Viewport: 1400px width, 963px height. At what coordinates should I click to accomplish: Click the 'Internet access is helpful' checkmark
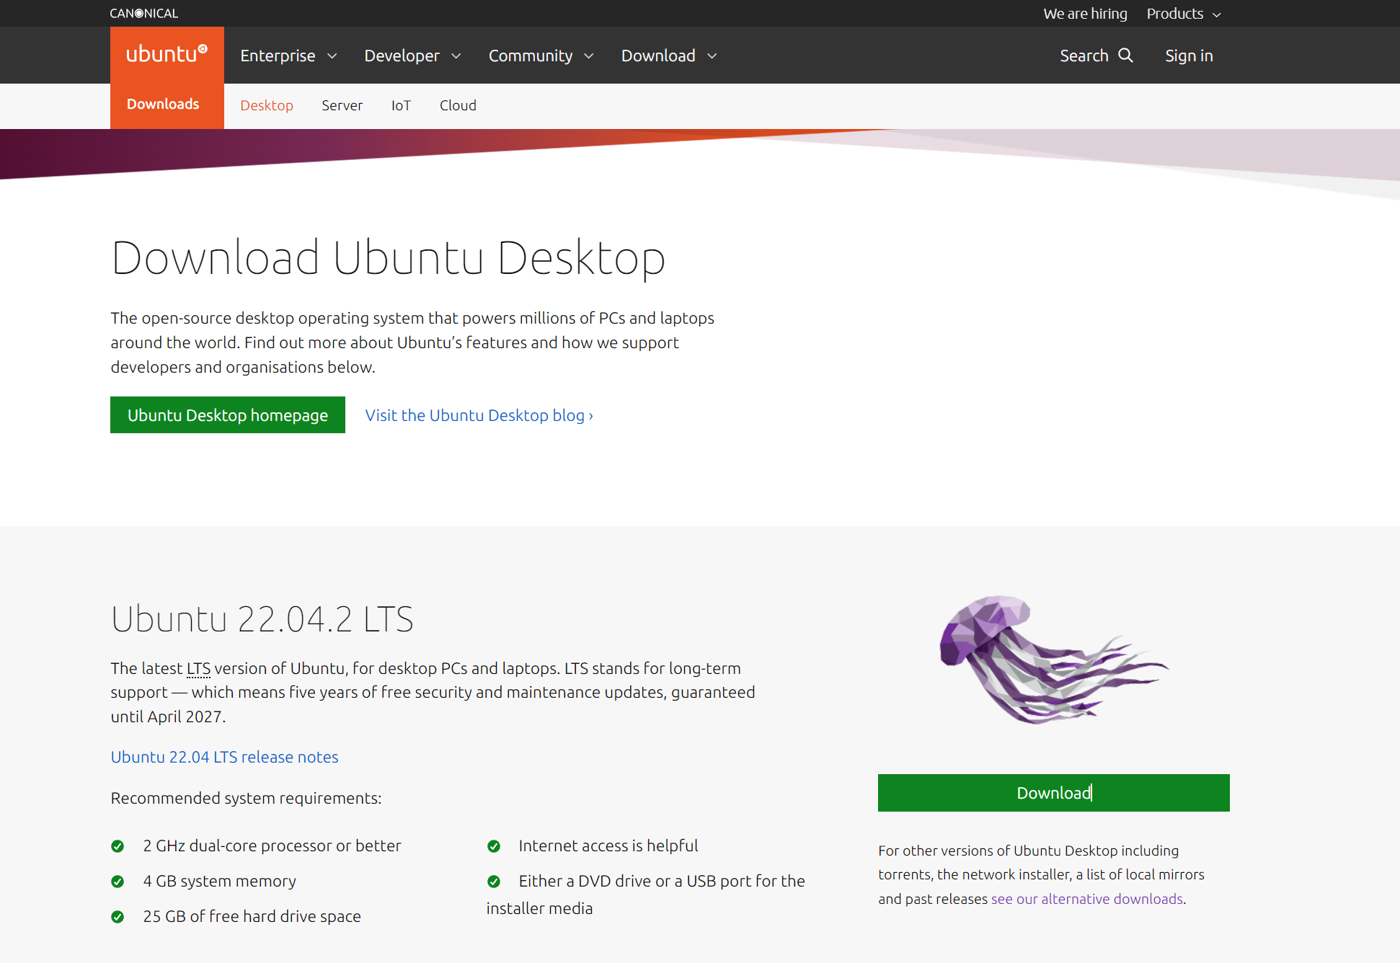(x=494, y=846)
